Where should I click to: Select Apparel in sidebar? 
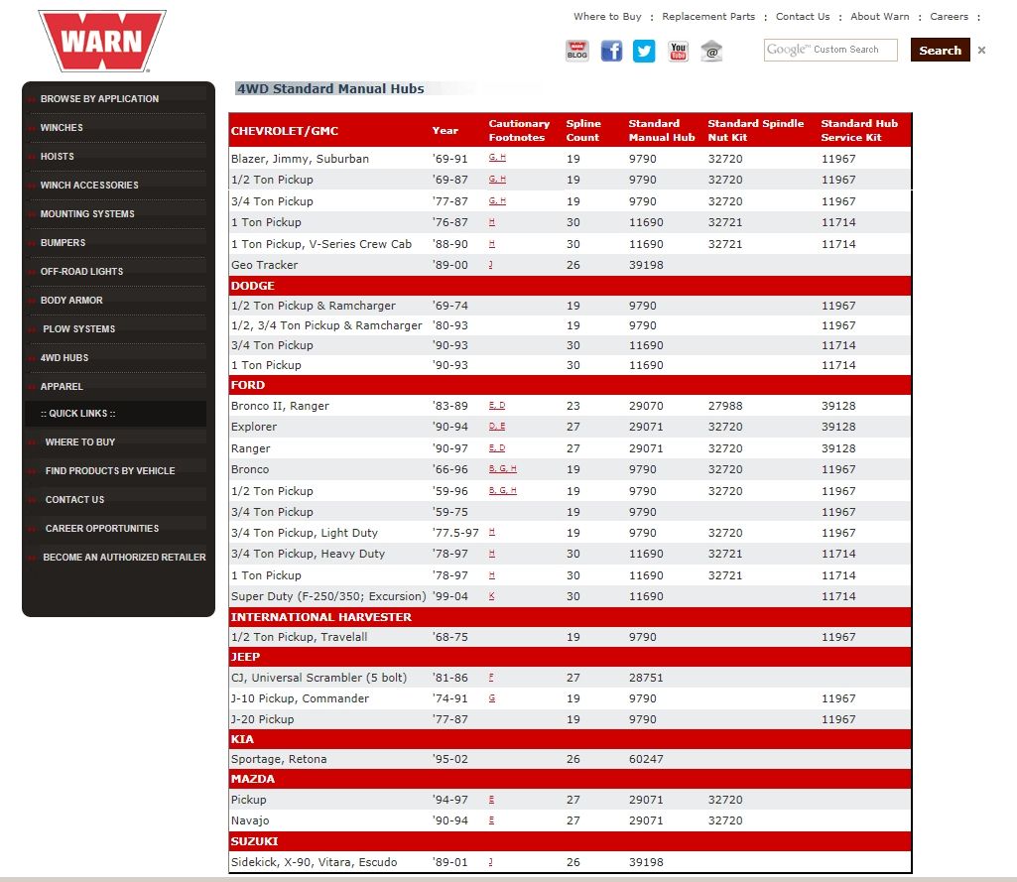tap(62, 387)
